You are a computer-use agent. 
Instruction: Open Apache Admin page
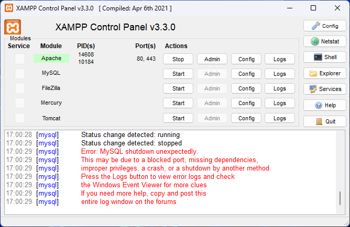[212, 59]
